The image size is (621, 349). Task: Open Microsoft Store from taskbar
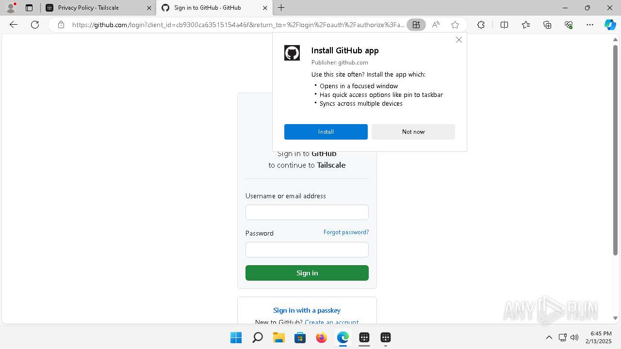[300, 337]
